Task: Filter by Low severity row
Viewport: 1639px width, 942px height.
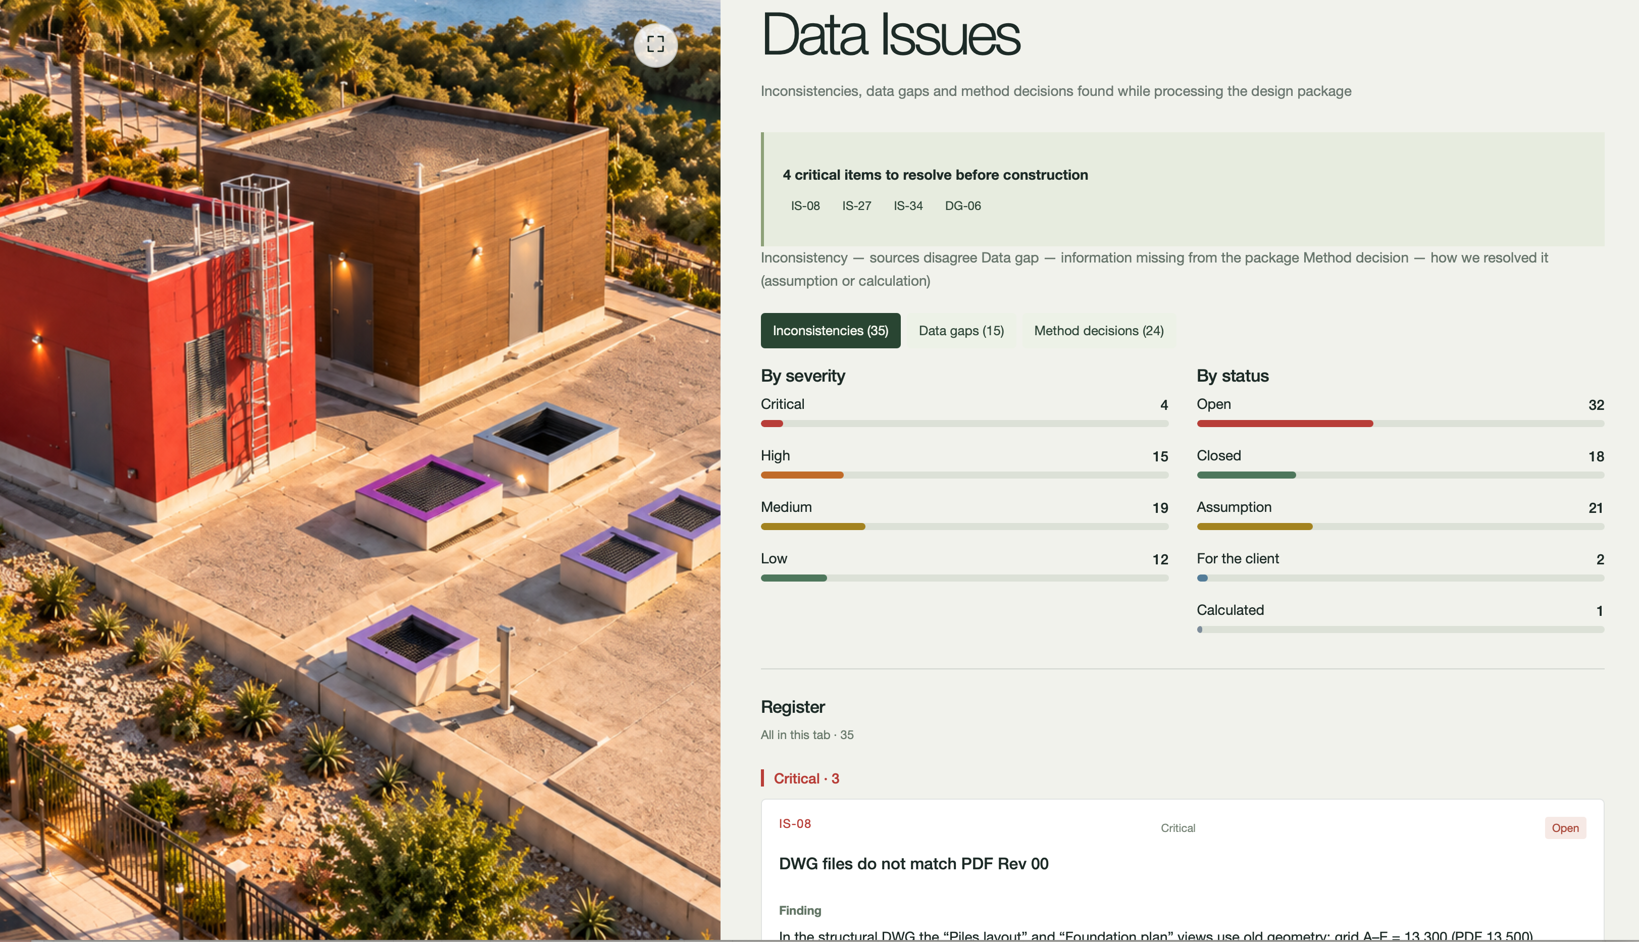Action: click(964, 566)
